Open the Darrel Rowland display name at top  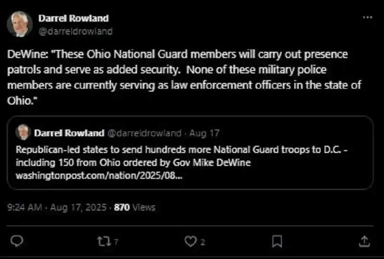tap(73, 18)
